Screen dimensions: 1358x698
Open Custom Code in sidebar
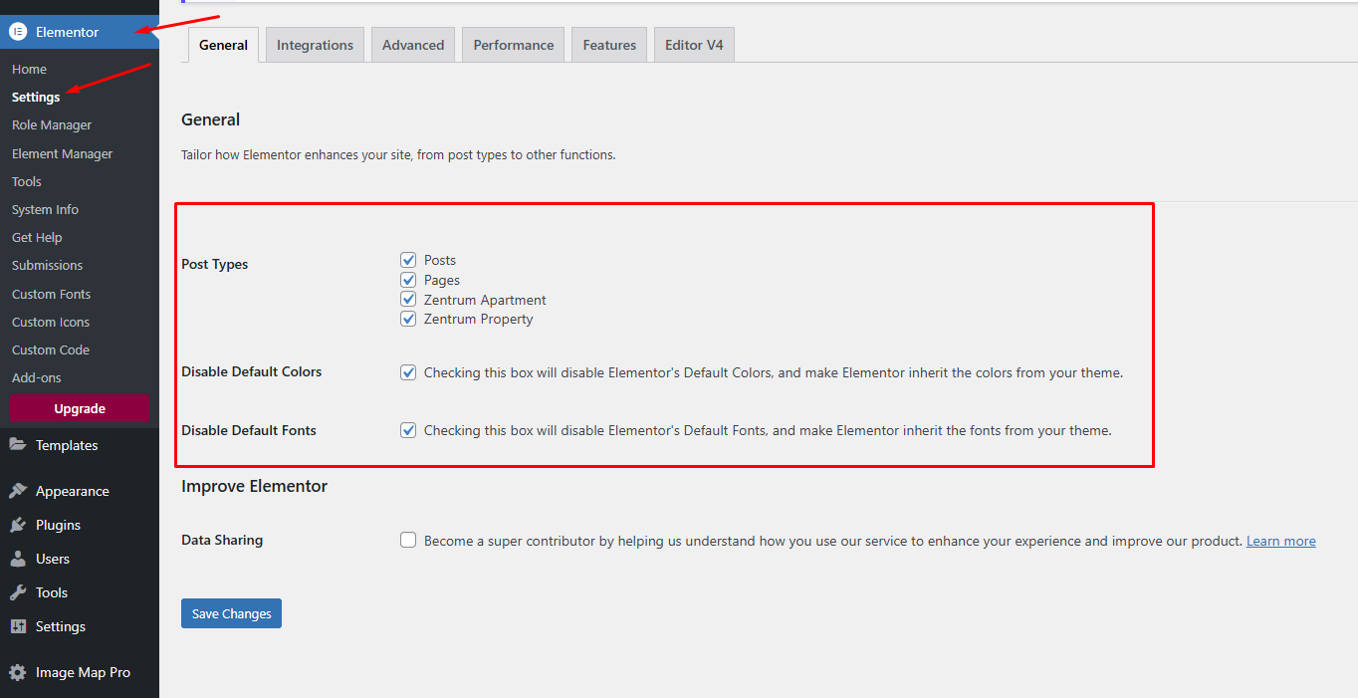coord(51,349)
